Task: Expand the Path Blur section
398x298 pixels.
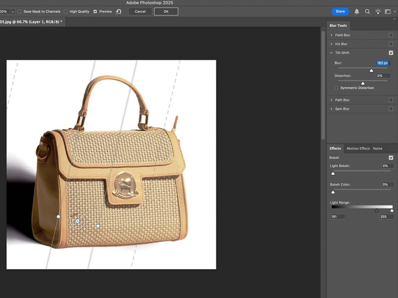Action: [331, 100]
